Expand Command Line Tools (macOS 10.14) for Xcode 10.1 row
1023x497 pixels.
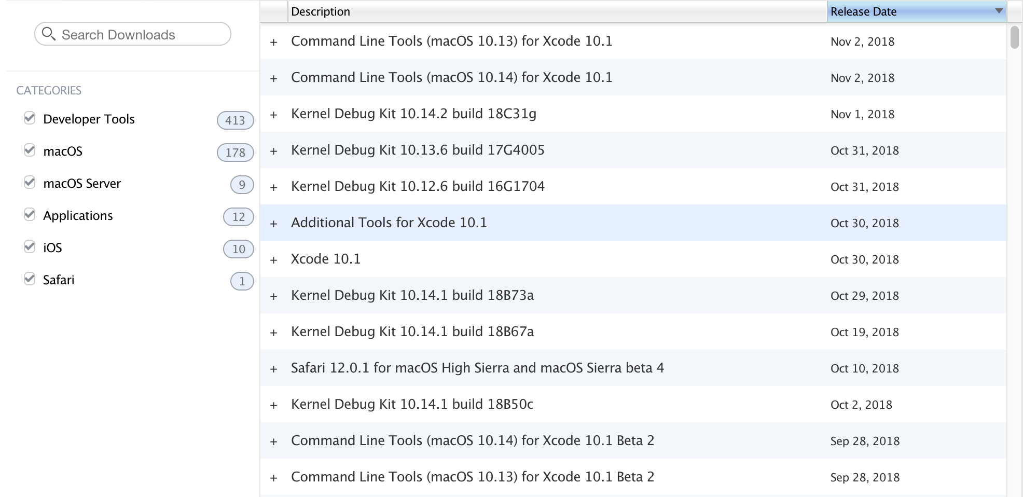point(274,78)
